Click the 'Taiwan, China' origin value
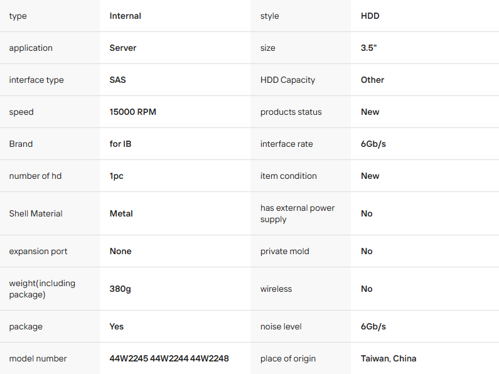Image resolution: width=499 pixels, height=374 pixels. click(388, 358)
